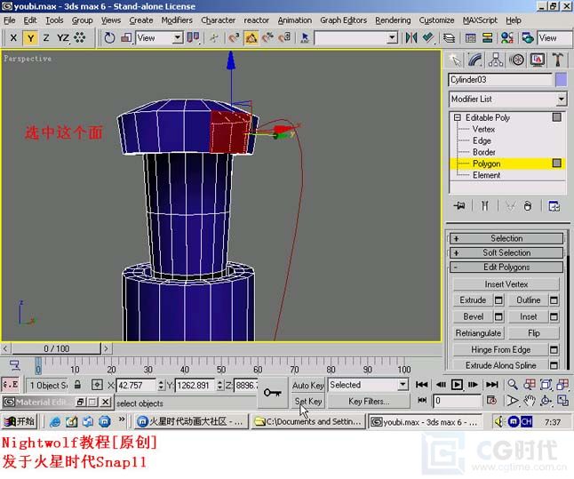The height and width of the screenshot is (479, 574).
Task: Open the object color swatch
Action: pyautogui.click(x=562, y=79)
